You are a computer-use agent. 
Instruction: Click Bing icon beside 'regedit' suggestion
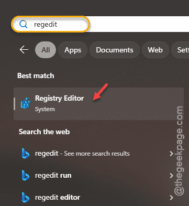[26, 153]
